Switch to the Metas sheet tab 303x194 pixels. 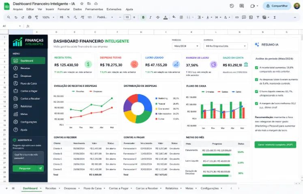coord(189,188)
